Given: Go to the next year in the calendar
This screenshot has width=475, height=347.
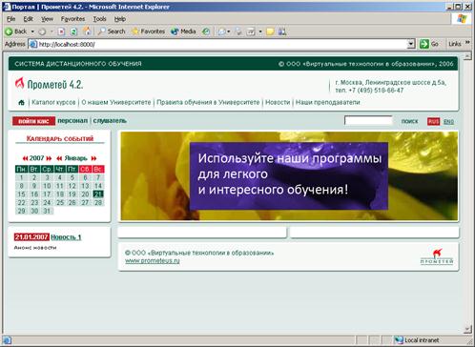Looking at the screenshot, I should pos(49,158).
